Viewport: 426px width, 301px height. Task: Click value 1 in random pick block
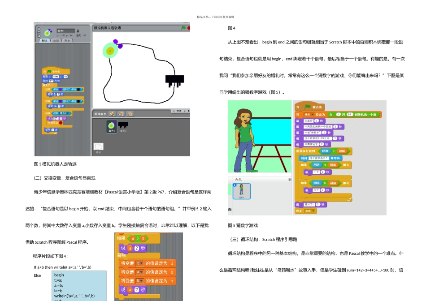coord(338,115)
